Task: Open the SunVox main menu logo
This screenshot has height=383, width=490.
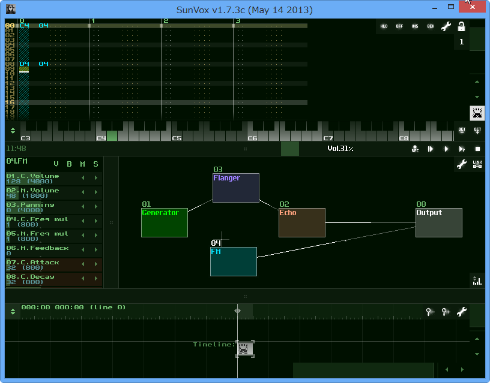Action: (11, 9)
